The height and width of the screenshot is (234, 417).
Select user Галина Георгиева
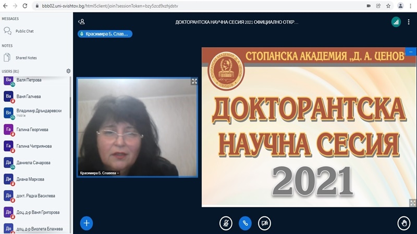click(36, 129)
